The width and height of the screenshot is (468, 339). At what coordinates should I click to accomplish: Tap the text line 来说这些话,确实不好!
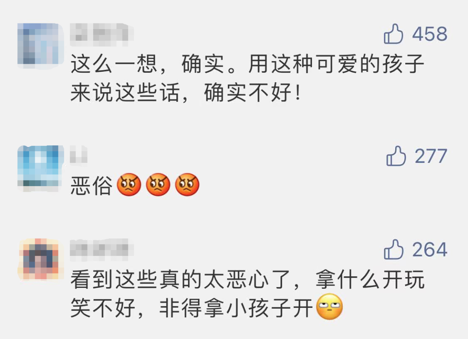click(185, 93)
